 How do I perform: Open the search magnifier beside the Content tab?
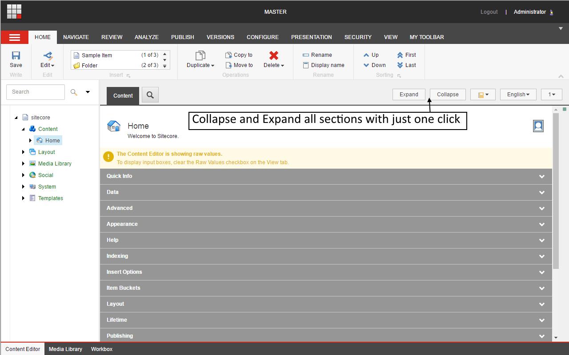150,95
